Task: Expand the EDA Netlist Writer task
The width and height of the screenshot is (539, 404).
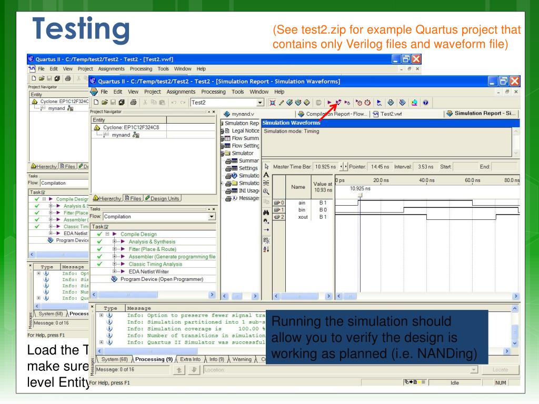Action: point(114,271)
